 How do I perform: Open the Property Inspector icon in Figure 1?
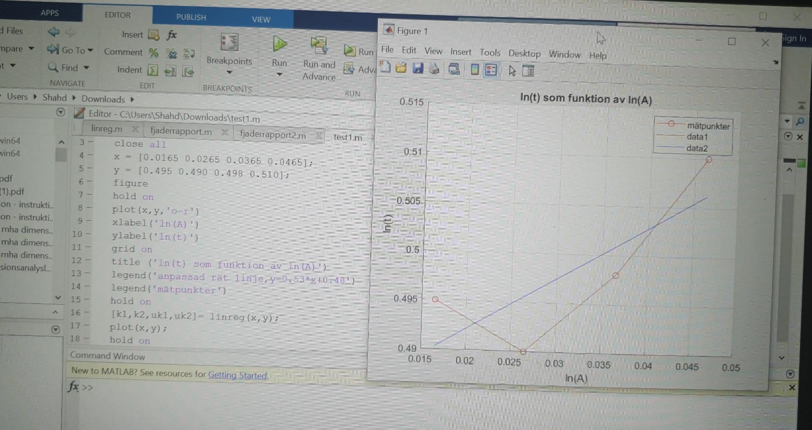pos(528,71)
